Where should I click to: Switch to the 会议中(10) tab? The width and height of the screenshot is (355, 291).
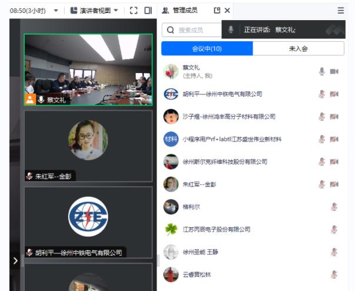[207, 48]
